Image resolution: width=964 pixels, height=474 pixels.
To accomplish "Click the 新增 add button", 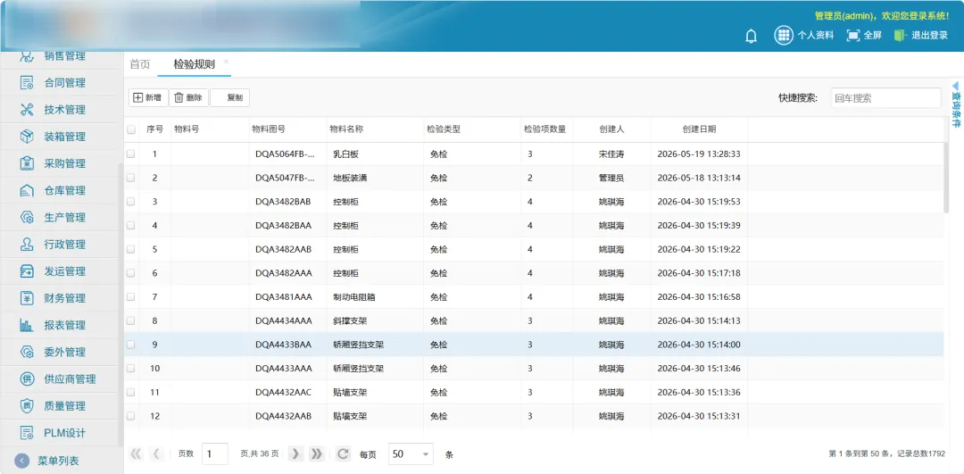I will pos(148,97).
